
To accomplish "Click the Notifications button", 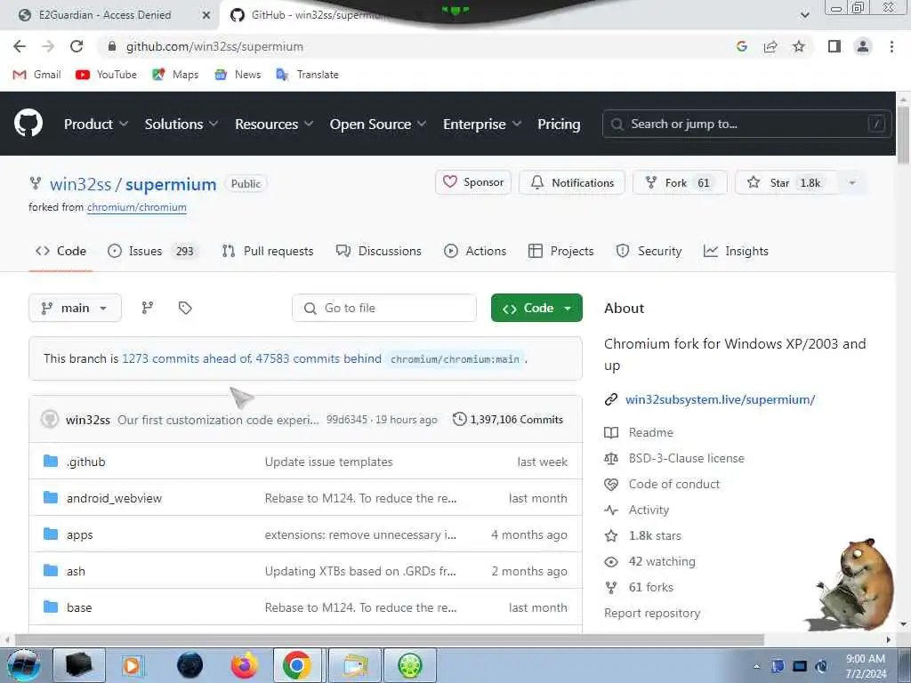I will pyautogui.click(x=572, y=182).
